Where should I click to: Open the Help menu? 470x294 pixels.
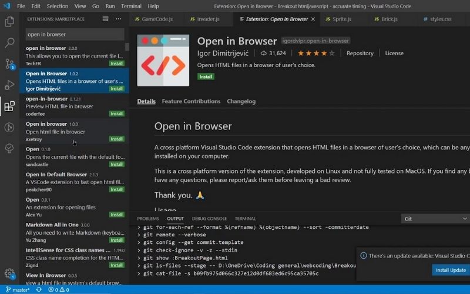coord(153,6)
